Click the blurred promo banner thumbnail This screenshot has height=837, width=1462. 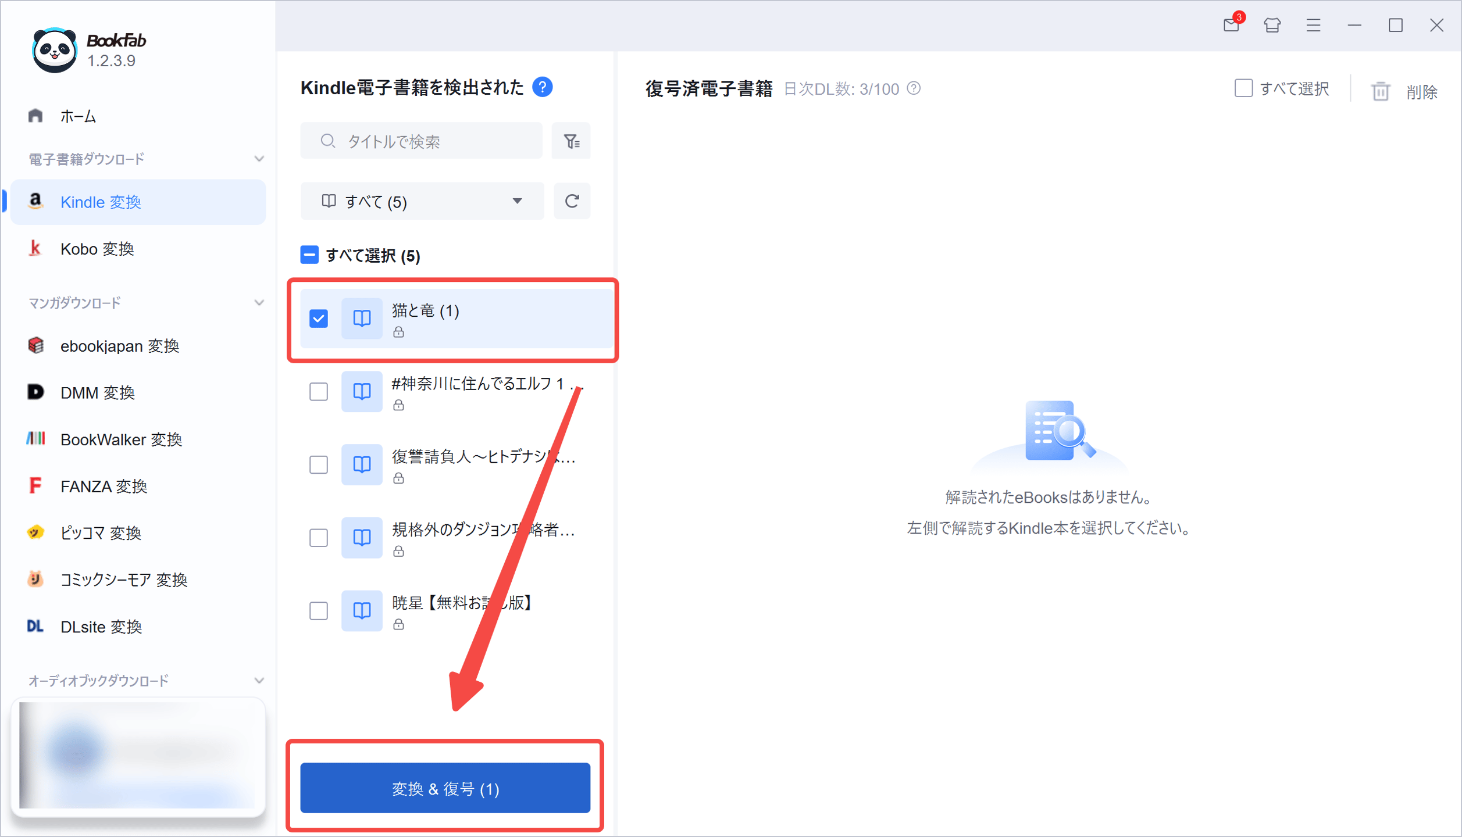(x=137, y=755)
